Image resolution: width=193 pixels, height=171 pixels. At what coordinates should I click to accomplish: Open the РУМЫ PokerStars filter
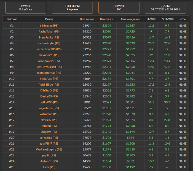[x=26, y=7]
